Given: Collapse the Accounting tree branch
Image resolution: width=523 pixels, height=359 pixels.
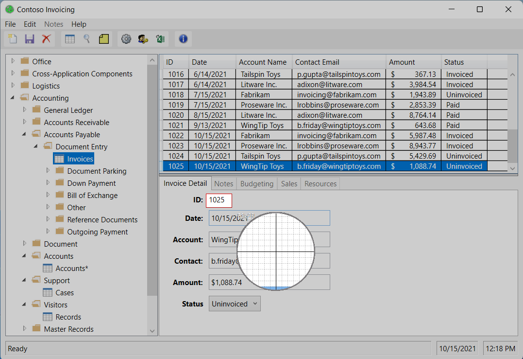Looking at the screenshot, I should 12,98.
